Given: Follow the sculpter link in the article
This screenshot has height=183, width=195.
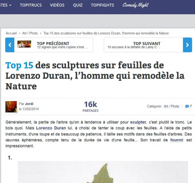Looking at the screenshot, I should [138, 122].
